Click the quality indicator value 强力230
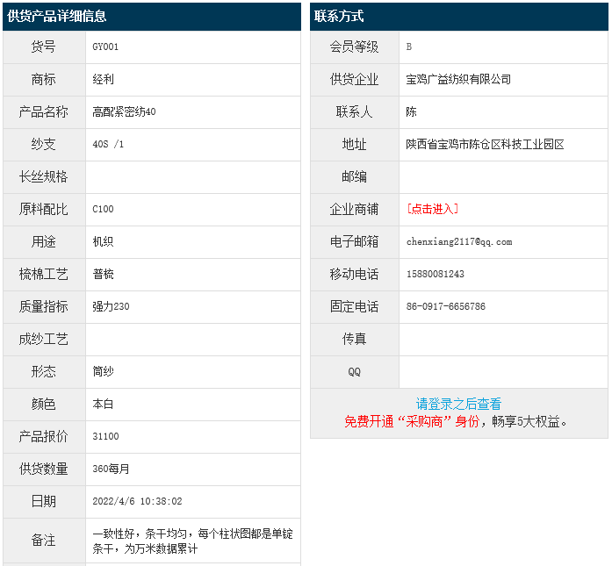This screenshot has height=566, width=612. coord(111,306)
